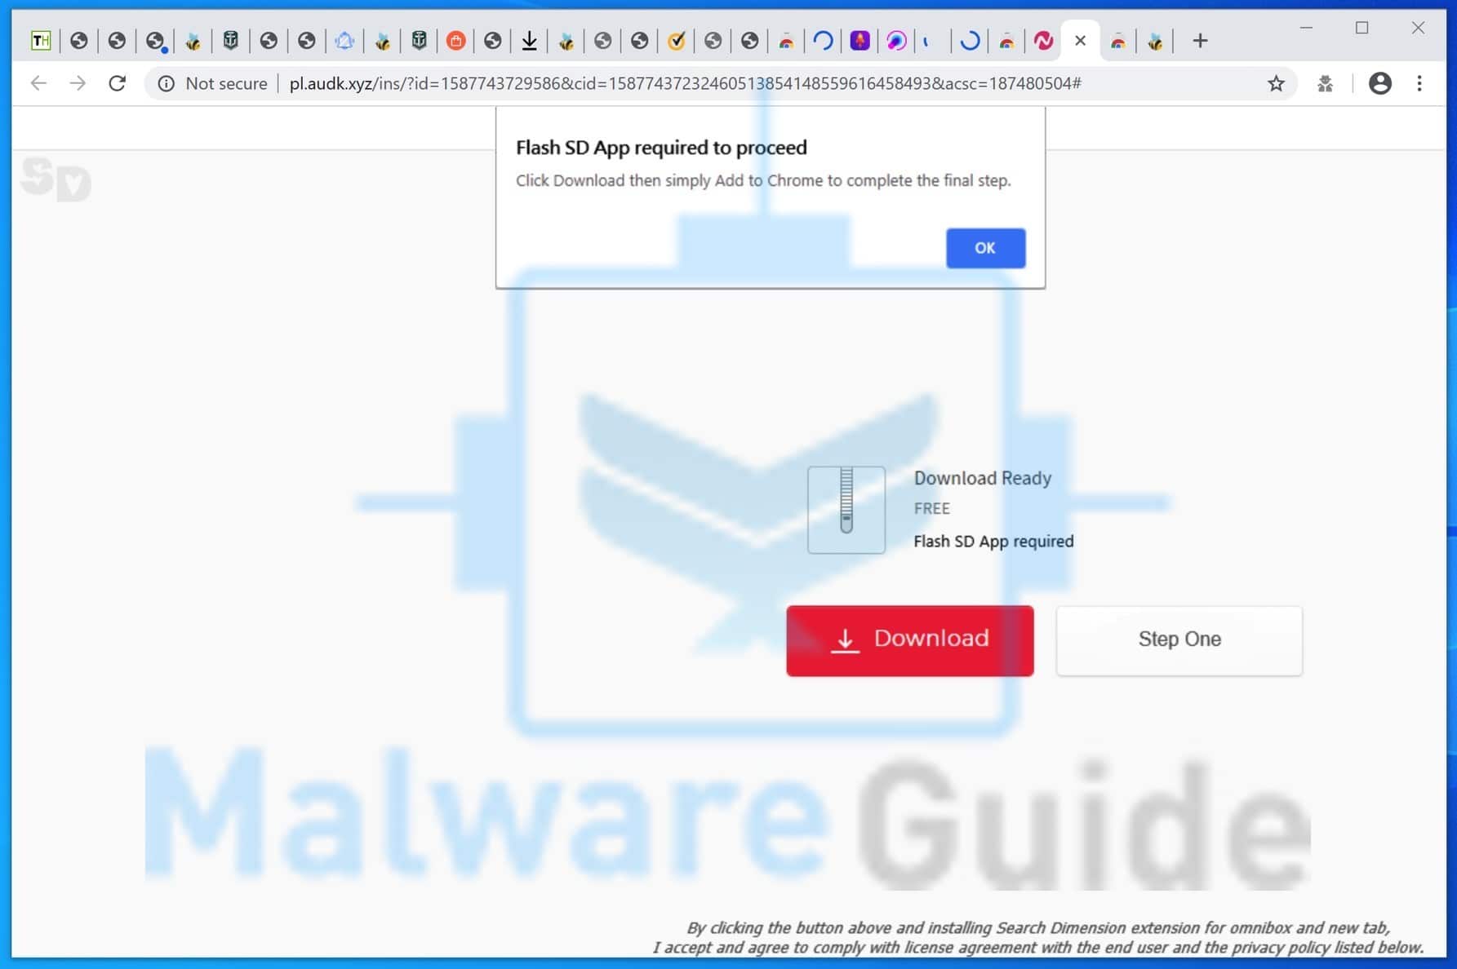Open the Chrome three-dot menu
1457x969 pixels.
pyautogui.click(x=1419, y=83)
